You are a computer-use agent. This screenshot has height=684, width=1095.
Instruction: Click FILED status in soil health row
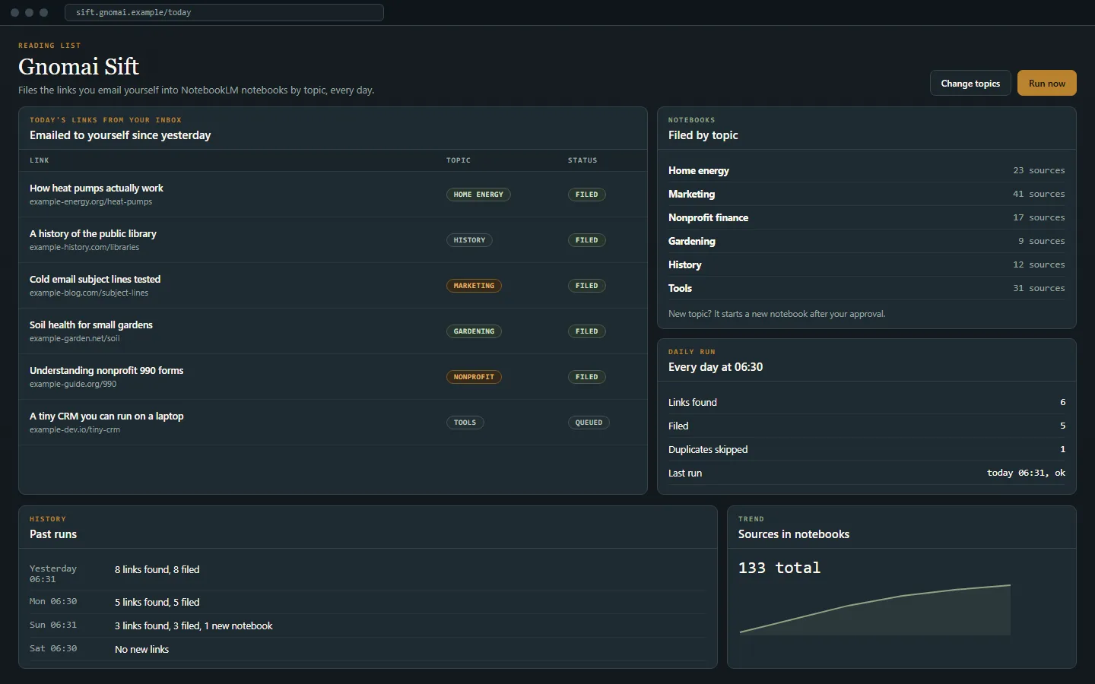(586, 331)
